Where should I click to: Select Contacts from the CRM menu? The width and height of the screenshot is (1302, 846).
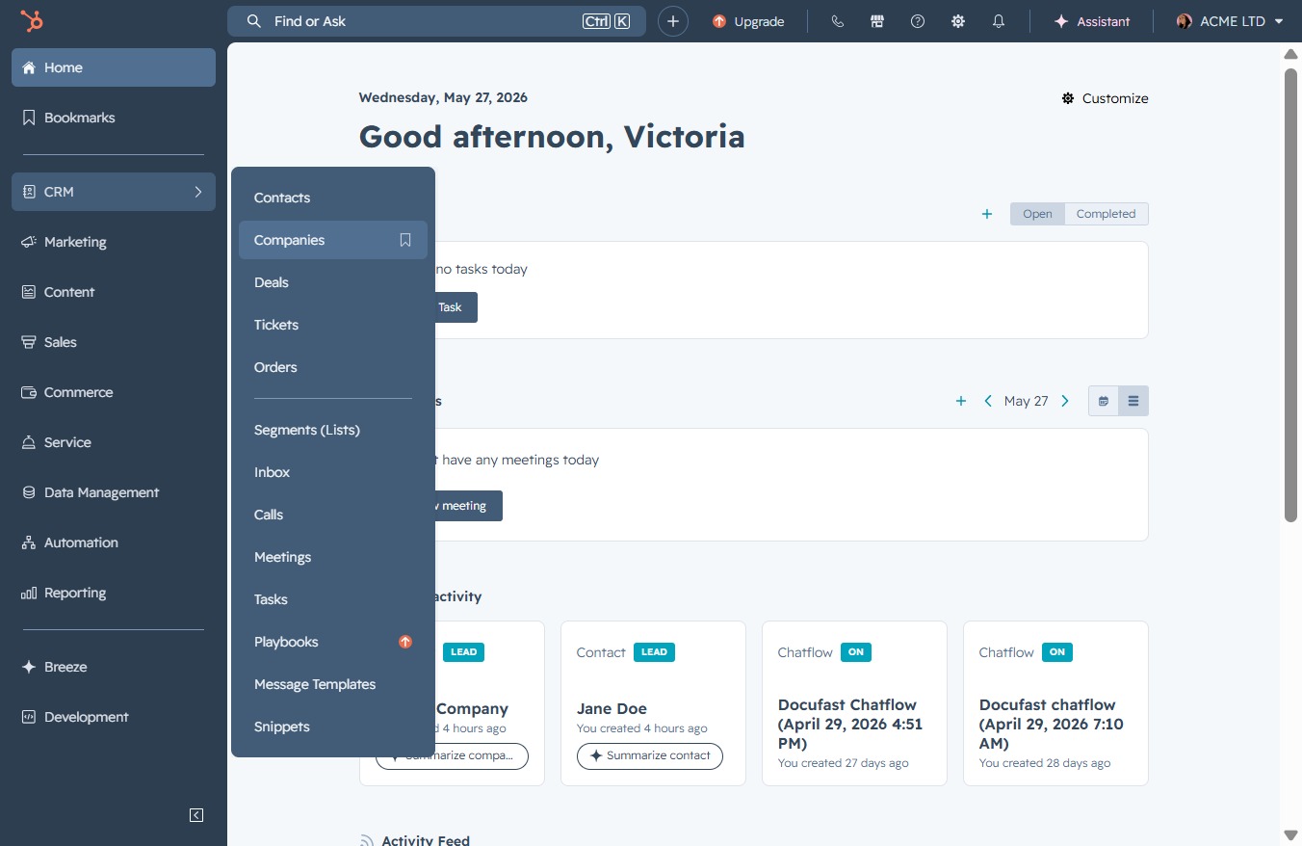click(x=333, y=198)
